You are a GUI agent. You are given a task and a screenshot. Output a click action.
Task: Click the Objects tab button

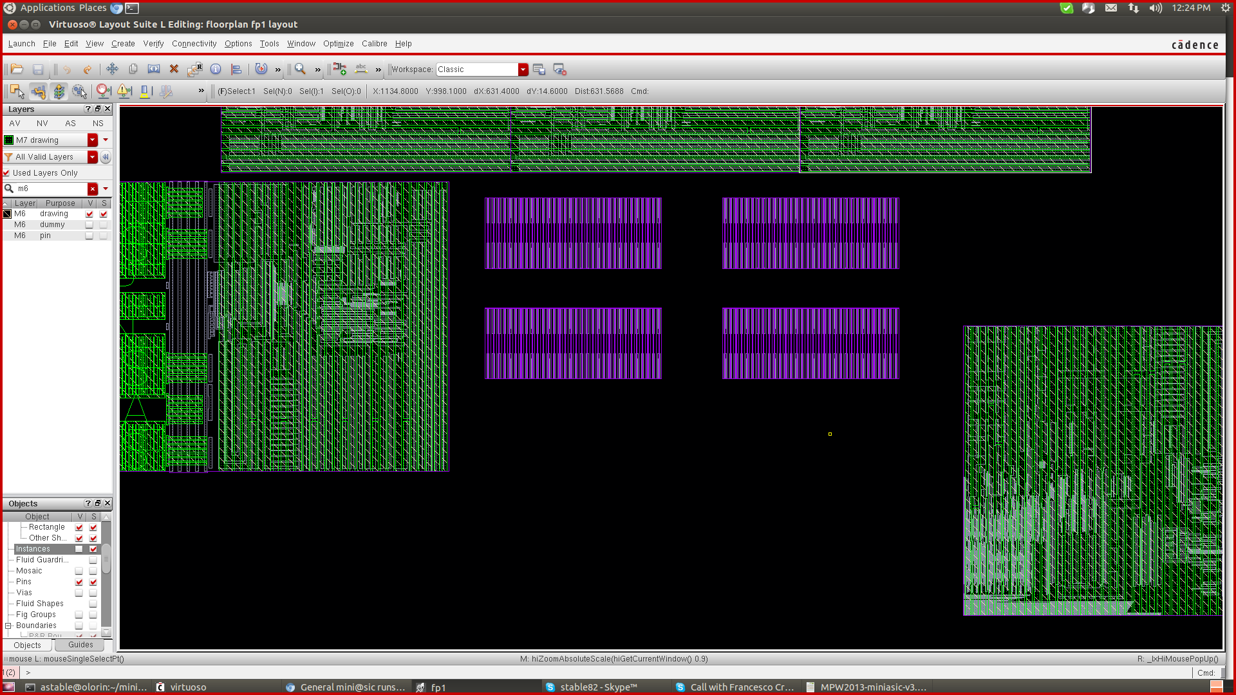tap(27, 645)
